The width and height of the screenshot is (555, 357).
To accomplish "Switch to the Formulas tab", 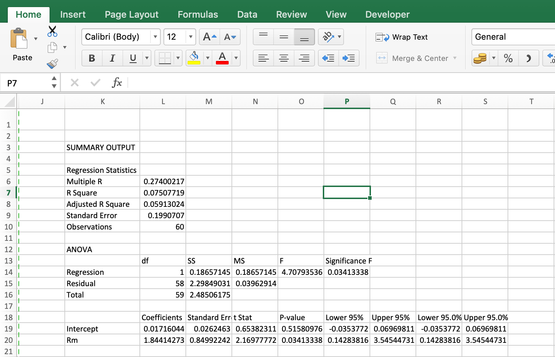I will [x=198, y=15].
